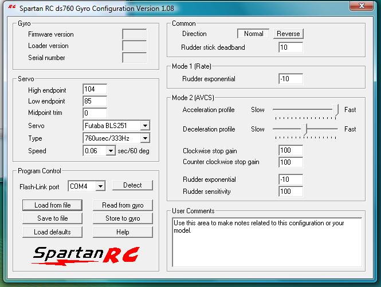Click the Deceleration profile slider
Viewport: 381px width, 287px height.
point(305,129)
